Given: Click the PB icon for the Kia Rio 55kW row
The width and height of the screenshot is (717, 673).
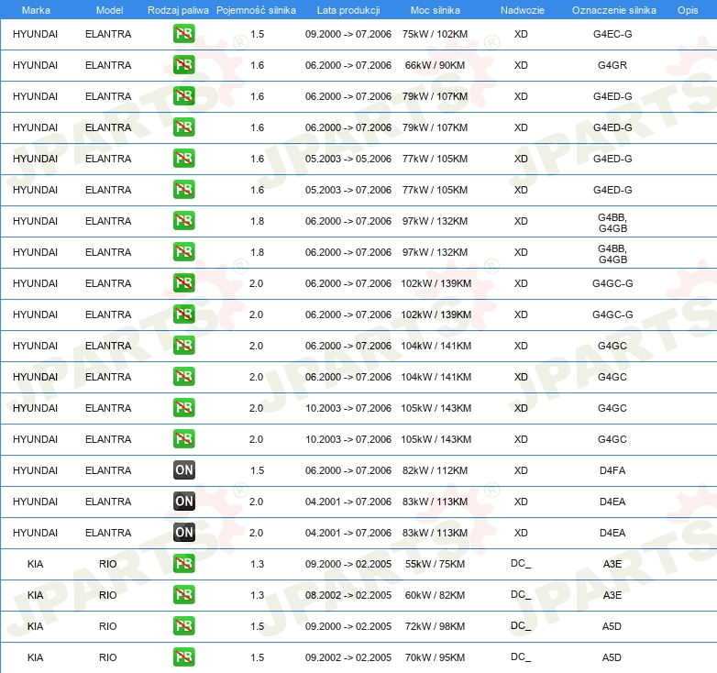Looking at the screenshot, I should [x=183, y=564].
